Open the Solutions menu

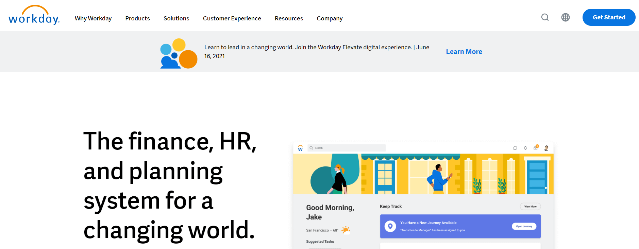[x=176, y=18]
